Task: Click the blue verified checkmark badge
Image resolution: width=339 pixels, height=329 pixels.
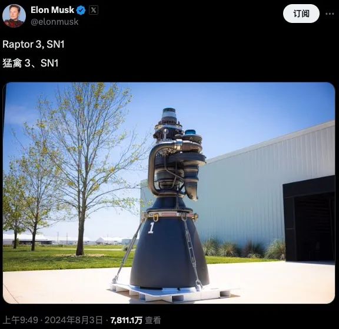Action: (81, 10)
